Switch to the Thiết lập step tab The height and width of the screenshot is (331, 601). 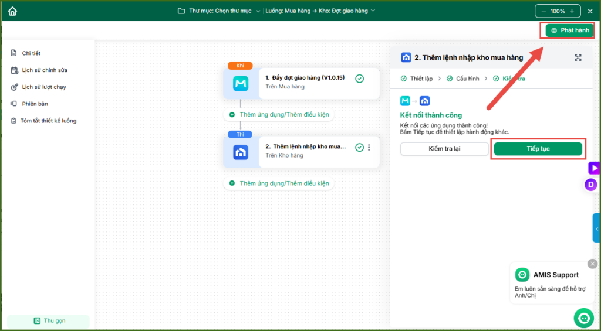420,79
